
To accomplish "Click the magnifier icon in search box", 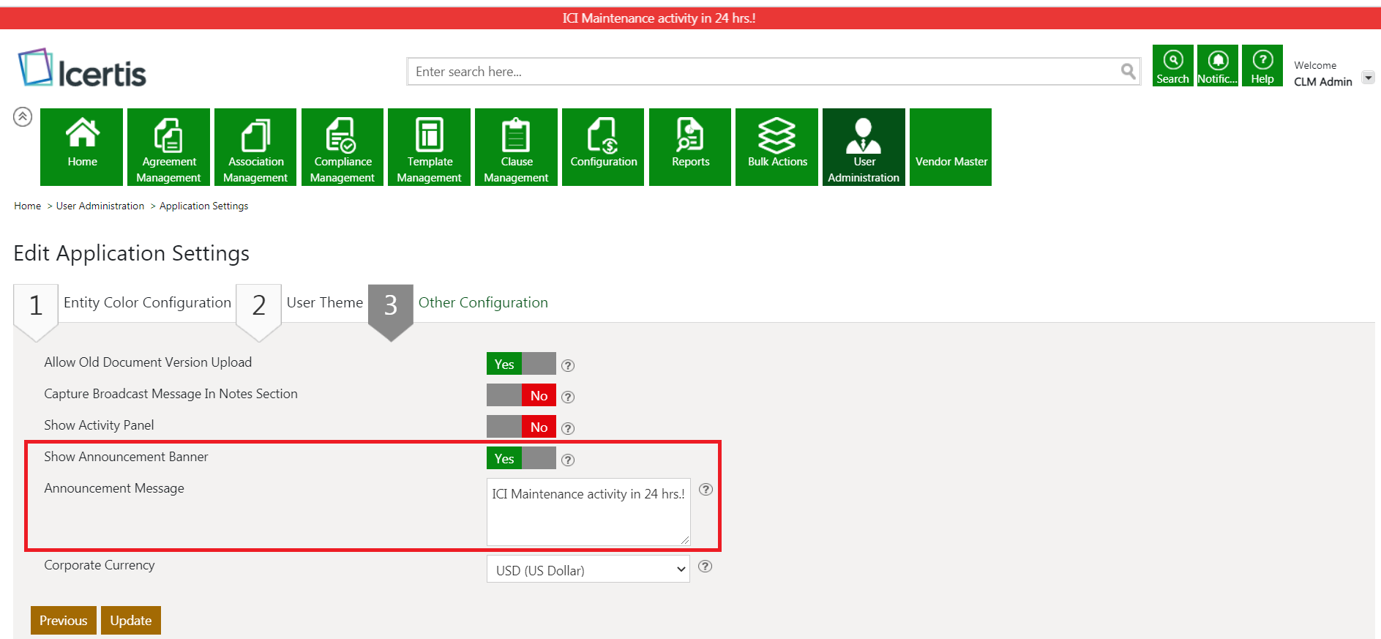I will click(x=1128, y=71).
